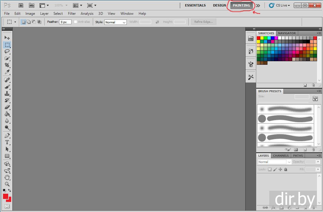Select the Rectangle shape tool

pos(7,156)
